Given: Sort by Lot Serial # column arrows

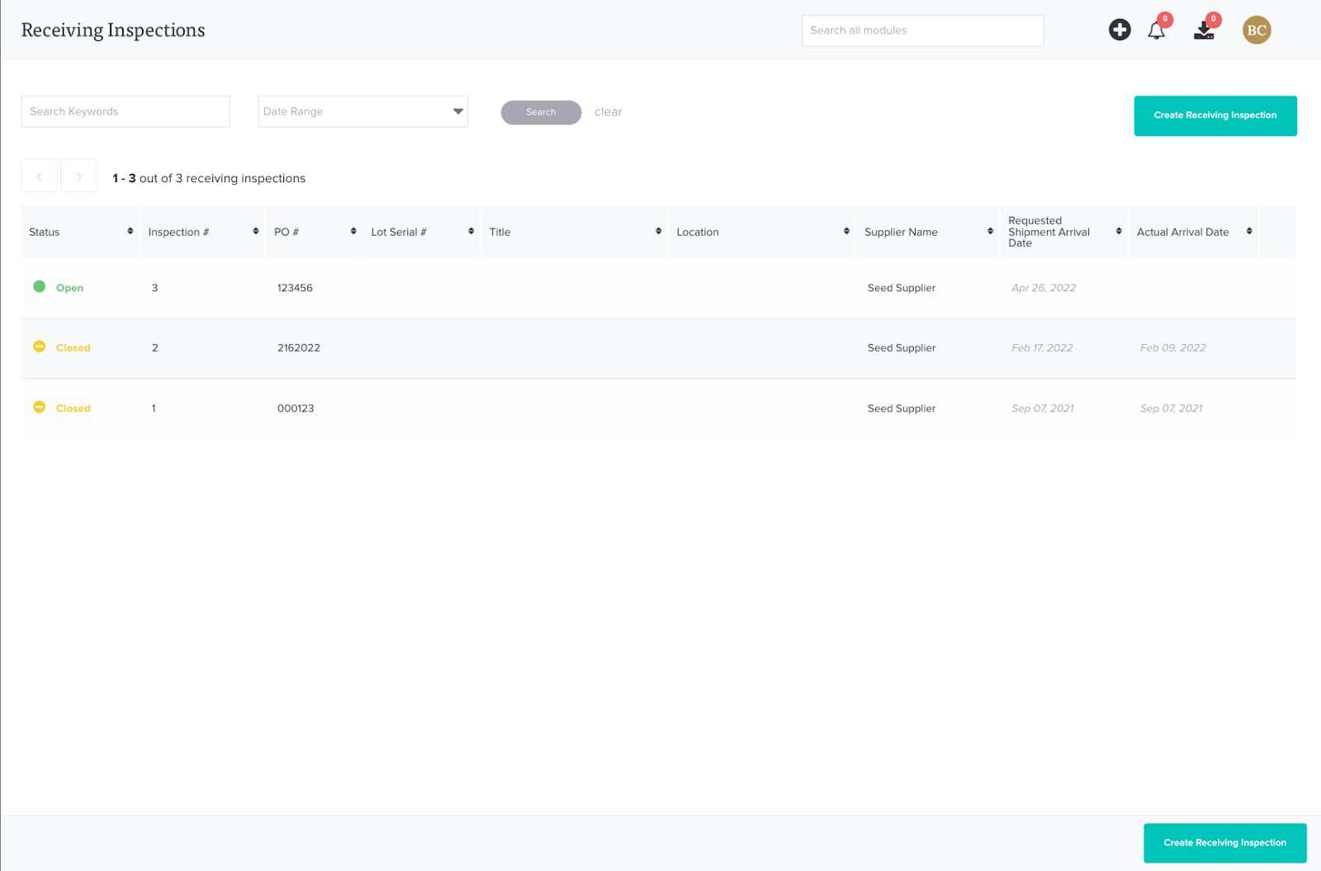Looking at the screenshot, I should point(471,232).
